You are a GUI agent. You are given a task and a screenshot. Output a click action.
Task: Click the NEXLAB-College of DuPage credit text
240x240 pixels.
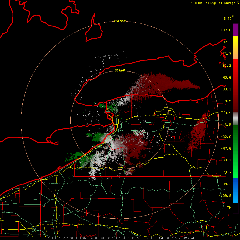(x=214, y=3)
